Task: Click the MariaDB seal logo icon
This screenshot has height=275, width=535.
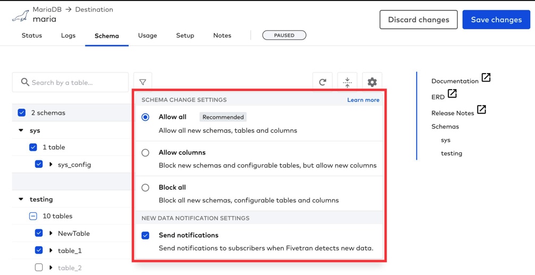Action: 20,16
